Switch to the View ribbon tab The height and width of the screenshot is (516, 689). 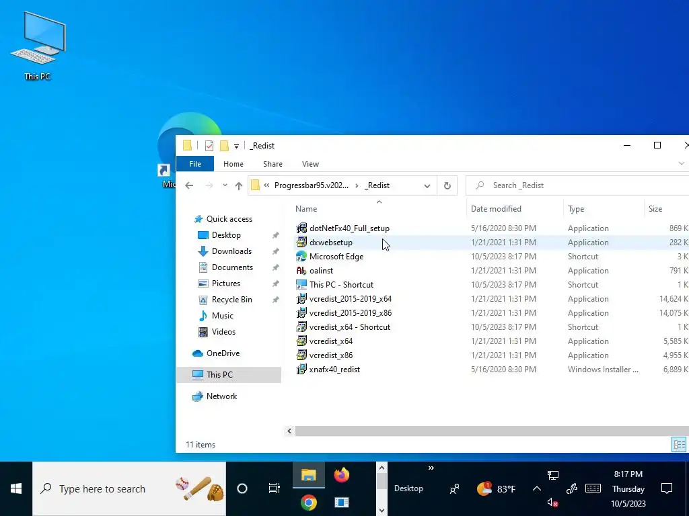pyautogui.click(x=310, y=164)
